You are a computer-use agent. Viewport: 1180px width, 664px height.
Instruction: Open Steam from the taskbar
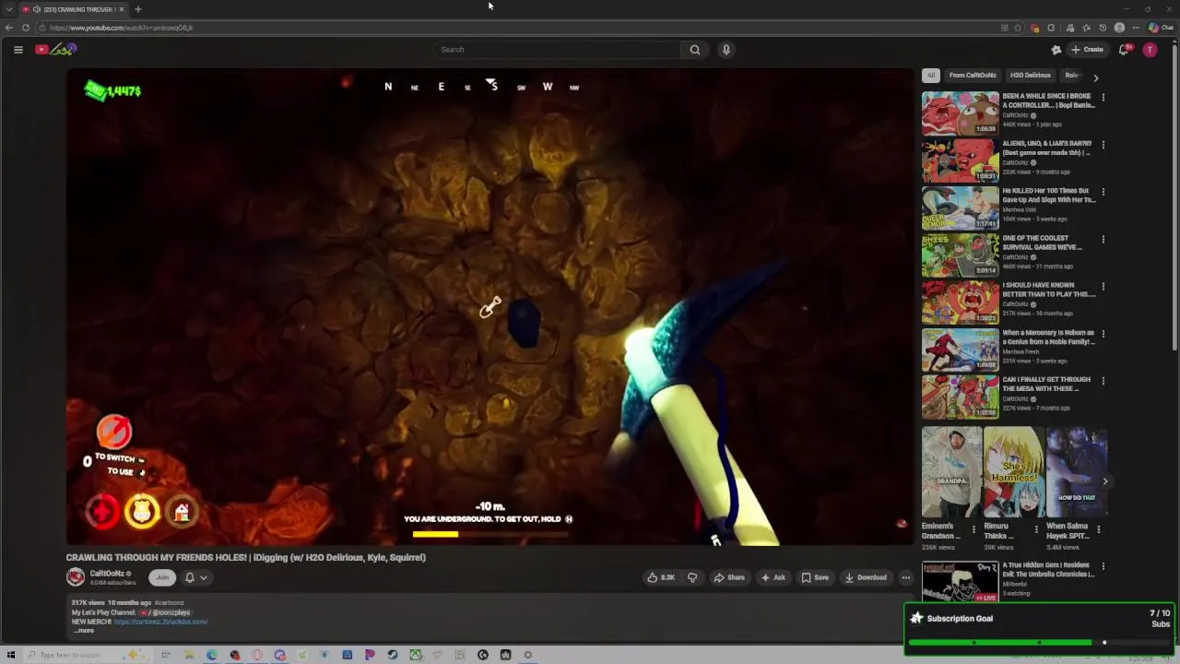[393, 655]
